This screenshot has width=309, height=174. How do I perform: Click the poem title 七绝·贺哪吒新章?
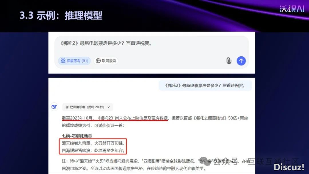77,136
